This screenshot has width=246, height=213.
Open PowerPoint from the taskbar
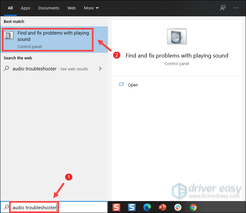click(x=163, y=207)
